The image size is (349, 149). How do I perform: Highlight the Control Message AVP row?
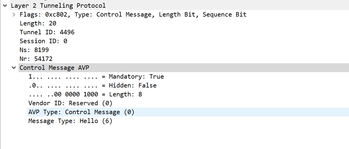[54, 68]
